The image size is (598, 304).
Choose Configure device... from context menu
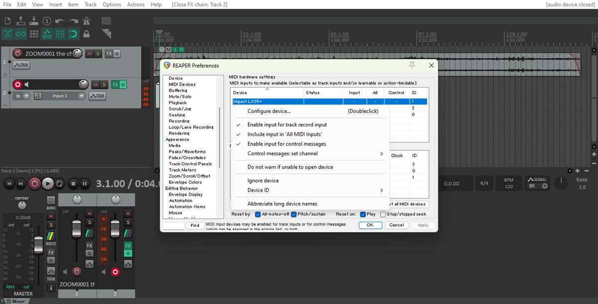(269, 111)
